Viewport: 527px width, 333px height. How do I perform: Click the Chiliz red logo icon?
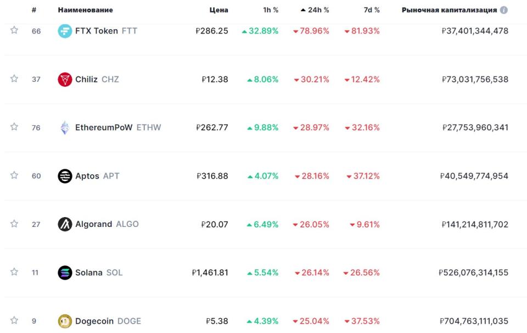tap(65, 80)
